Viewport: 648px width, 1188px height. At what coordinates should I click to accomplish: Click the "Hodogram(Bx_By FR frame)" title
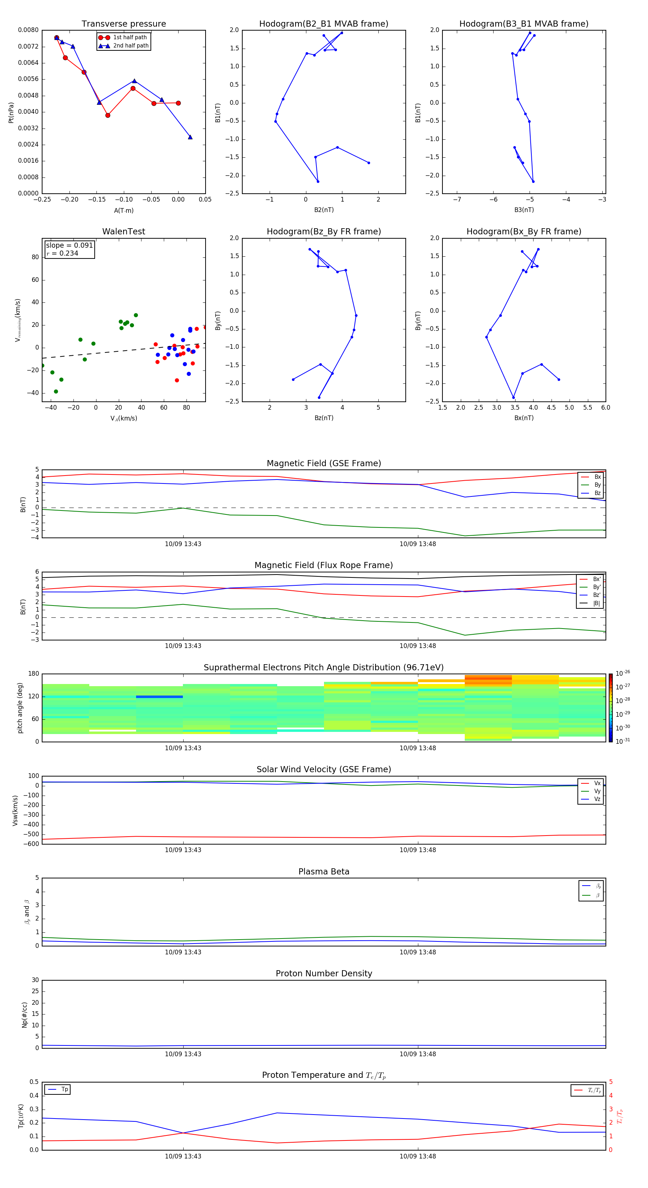click(523, 231)
